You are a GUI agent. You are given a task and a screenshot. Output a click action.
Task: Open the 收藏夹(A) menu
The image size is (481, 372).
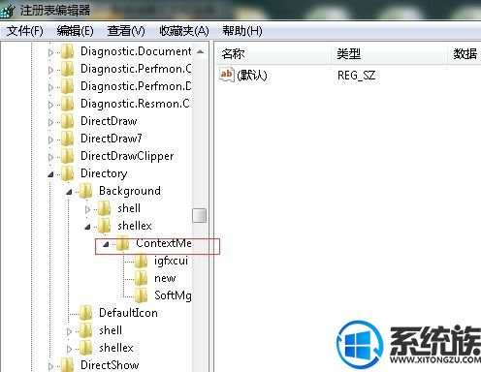click(x=184, y=31)
